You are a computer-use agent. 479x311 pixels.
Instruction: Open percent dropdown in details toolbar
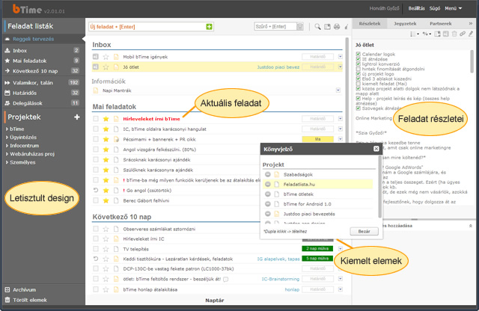pos(427,34)
